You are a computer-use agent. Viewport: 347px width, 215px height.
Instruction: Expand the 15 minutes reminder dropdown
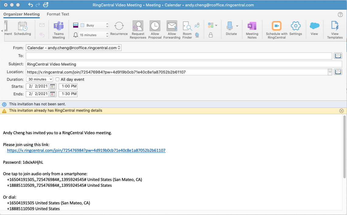(x=94, y=35)
